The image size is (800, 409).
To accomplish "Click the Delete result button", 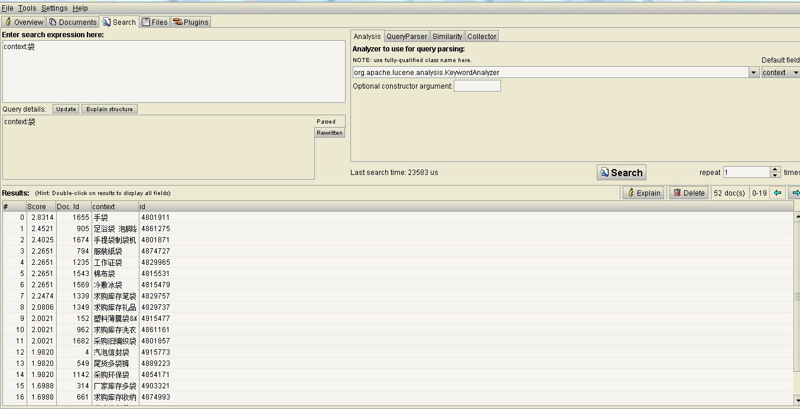I will [x=689, y=193].
